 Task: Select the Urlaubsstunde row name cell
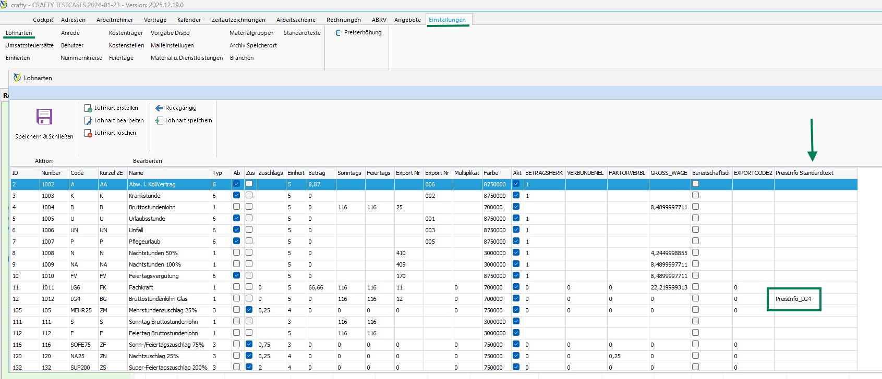point(147,219)
